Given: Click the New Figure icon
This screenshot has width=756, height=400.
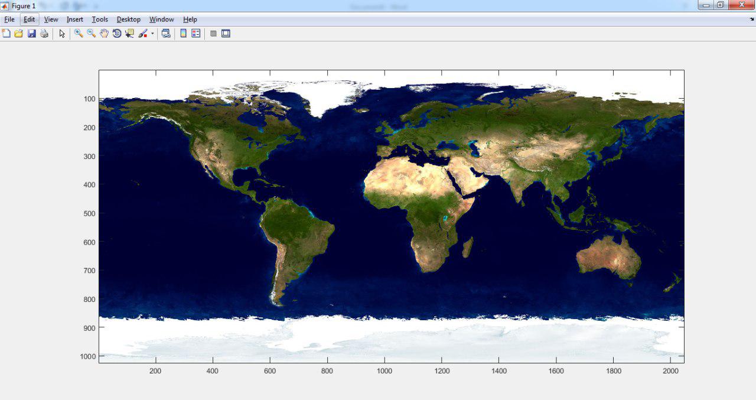Looking at the screenshot, I should point(6,34).
